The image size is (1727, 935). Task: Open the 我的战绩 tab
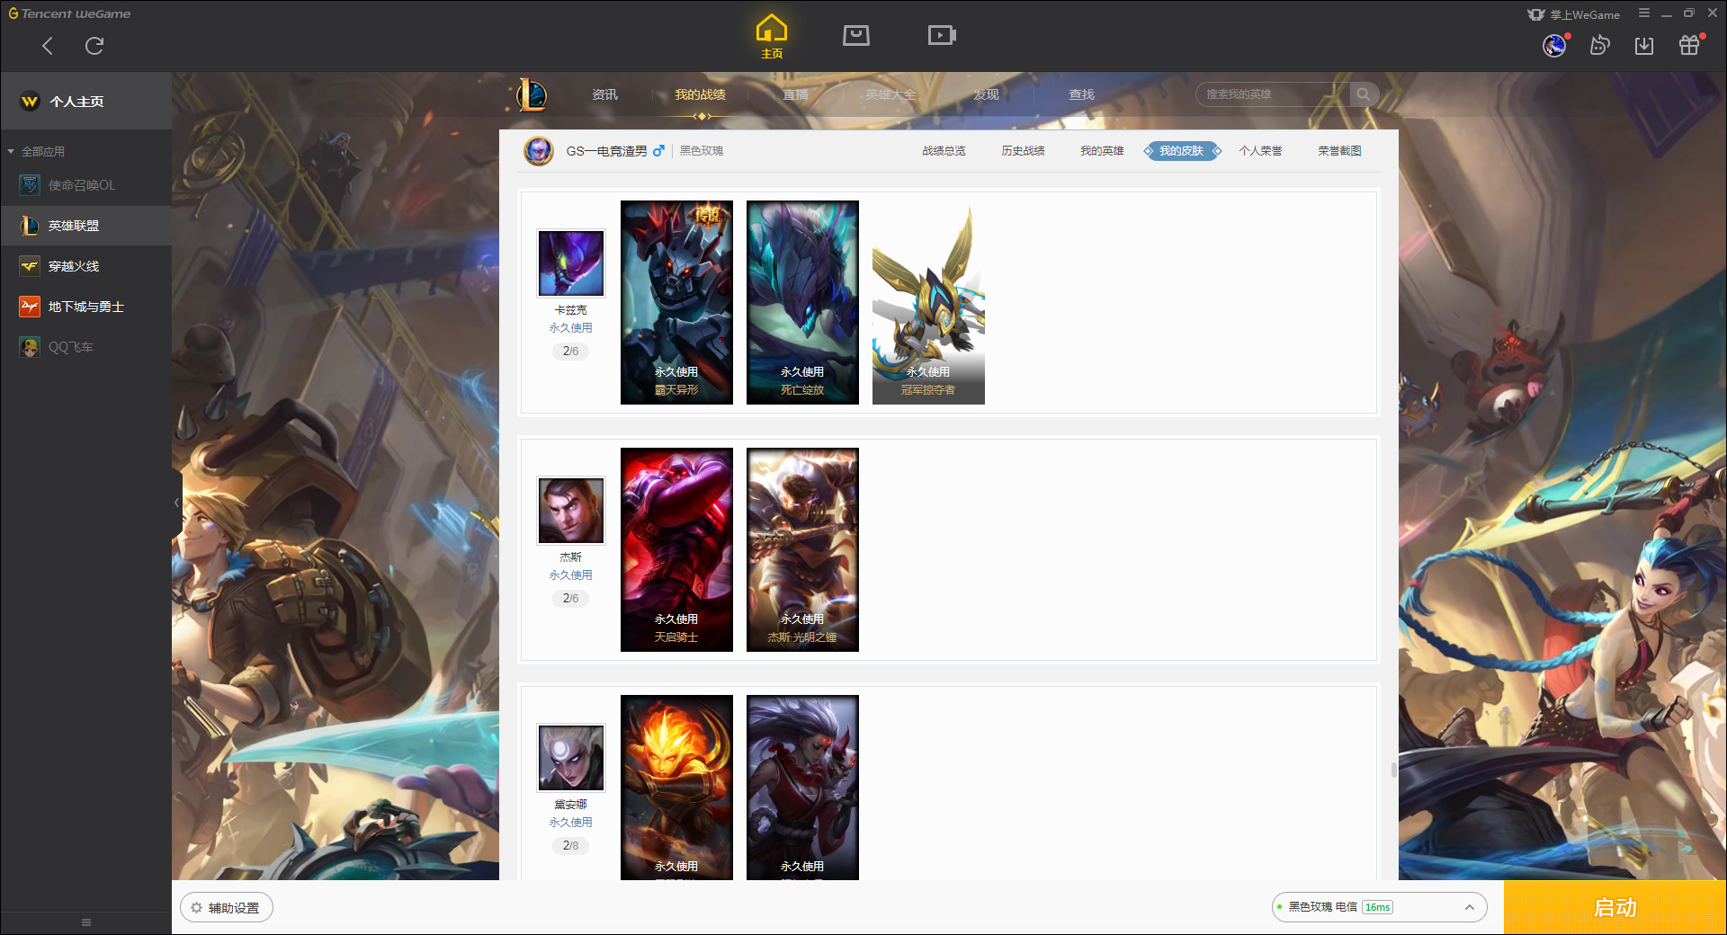click(x=700, y=94)
